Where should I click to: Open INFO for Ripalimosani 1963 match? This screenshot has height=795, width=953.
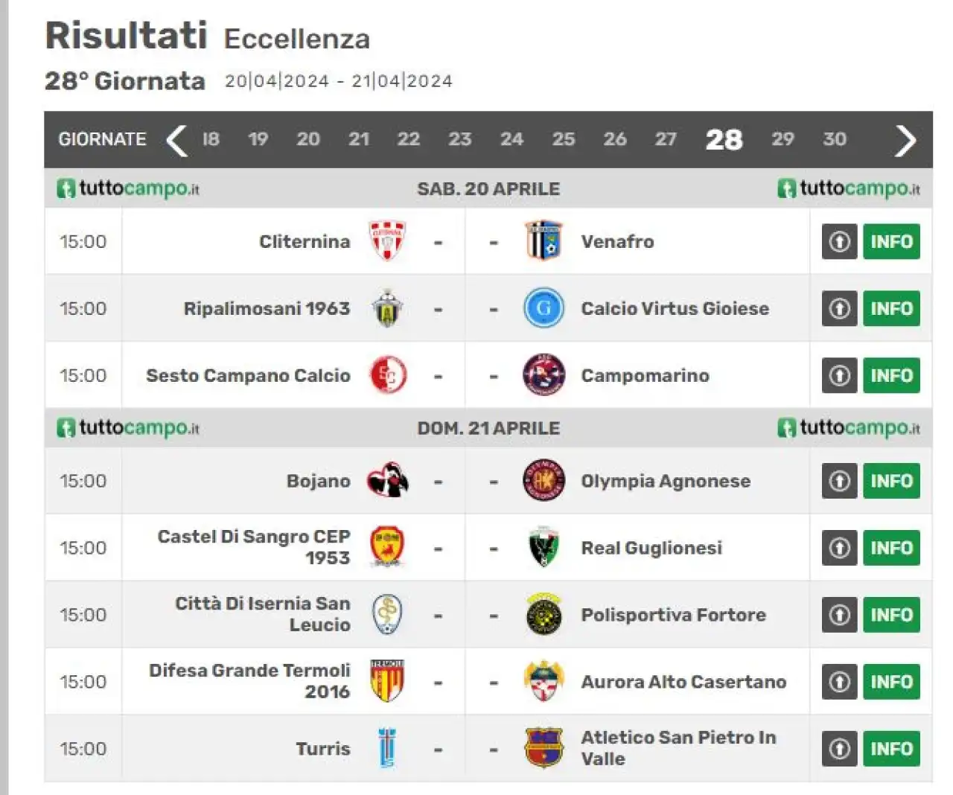892,308
